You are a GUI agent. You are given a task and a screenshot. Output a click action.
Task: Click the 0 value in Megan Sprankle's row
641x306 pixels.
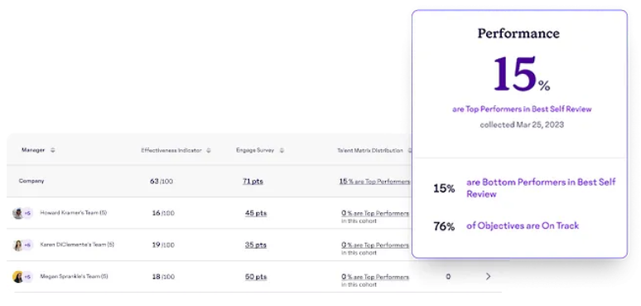tap(449, 277)
